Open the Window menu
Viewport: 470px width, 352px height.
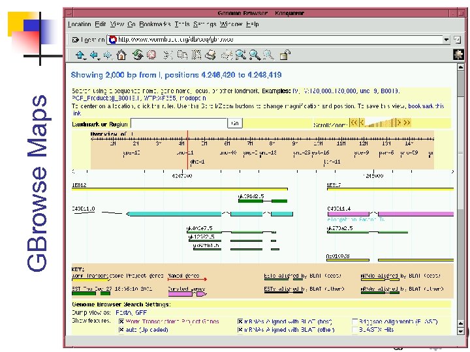click(x=231, y=24)
